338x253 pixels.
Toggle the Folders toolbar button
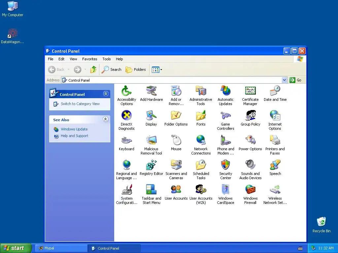click(x=136, y=70)
